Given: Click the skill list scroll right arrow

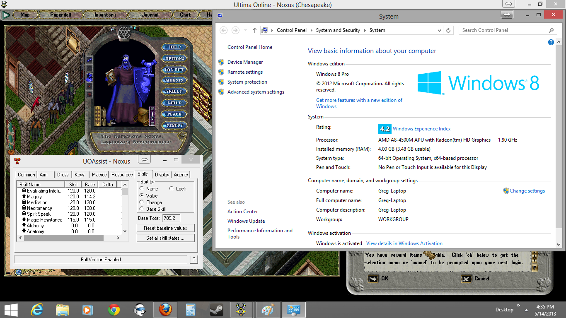Looking at the screenshot, I should tap(118, 238).
